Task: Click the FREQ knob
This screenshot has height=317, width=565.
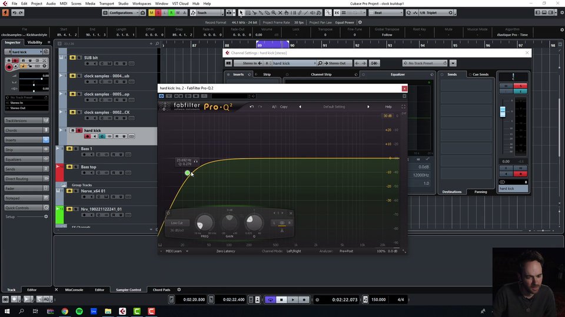Action: (204, 223)
